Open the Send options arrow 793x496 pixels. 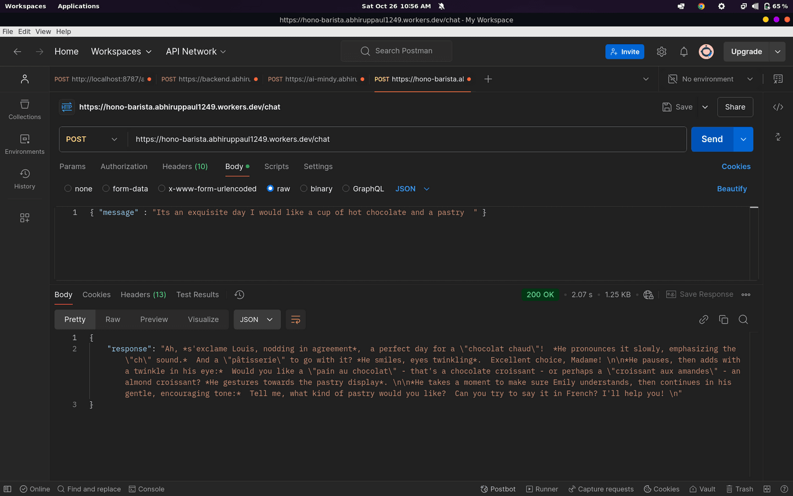(x=743, y=139)
